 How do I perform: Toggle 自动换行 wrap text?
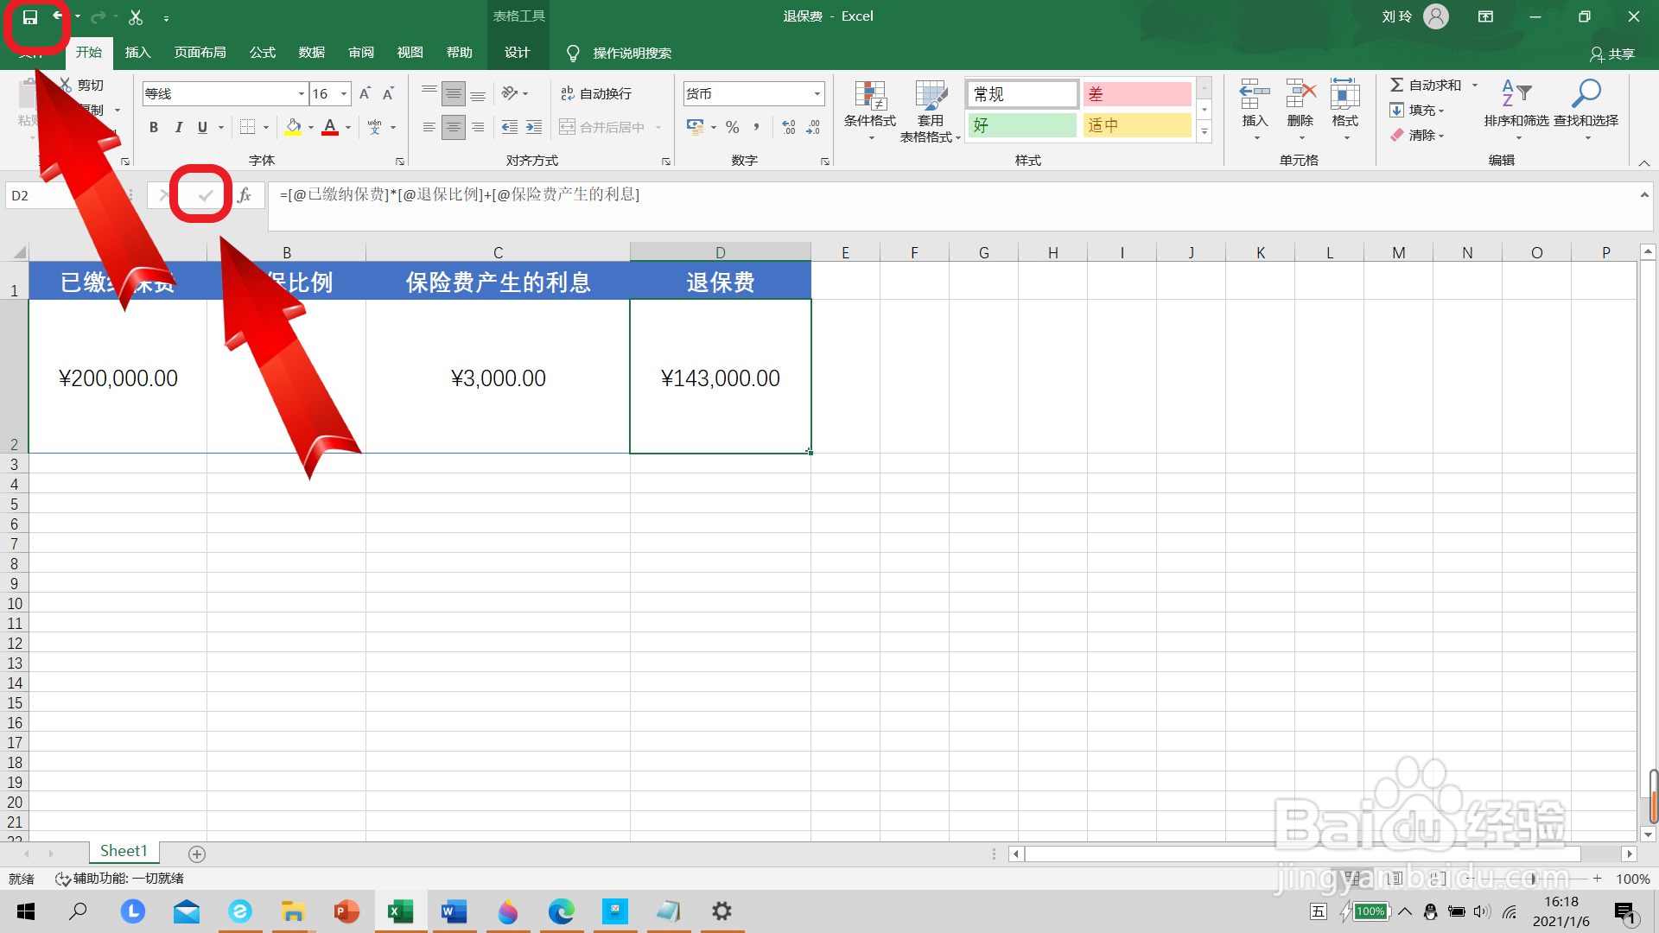[596, 93]
